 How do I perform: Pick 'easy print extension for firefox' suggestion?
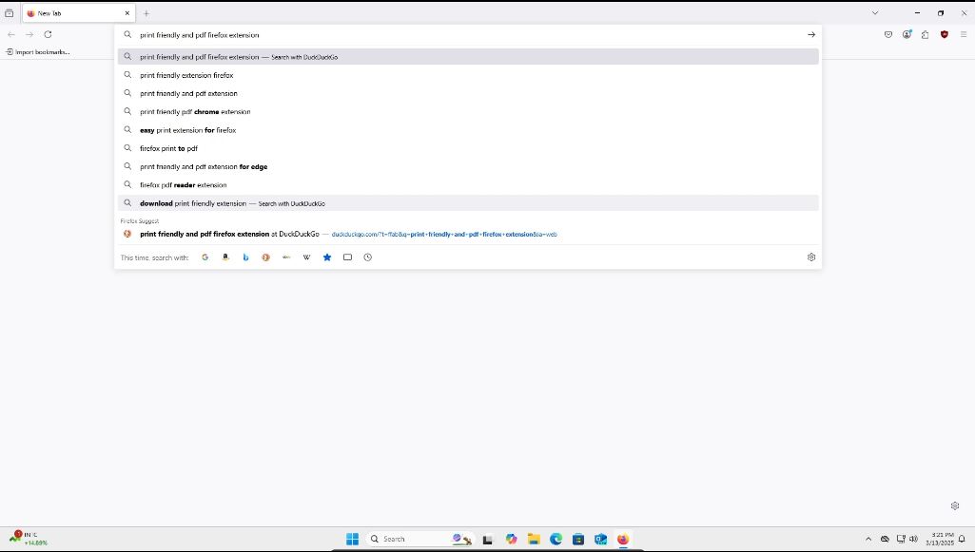coord(468,130)
